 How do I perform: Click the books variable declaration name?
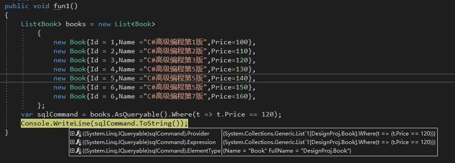point(76,24)
